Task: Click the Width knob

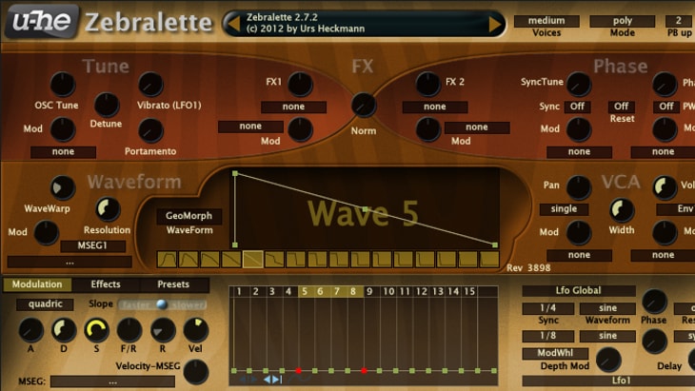Action: pyautogui.click(x=622, y=210)
